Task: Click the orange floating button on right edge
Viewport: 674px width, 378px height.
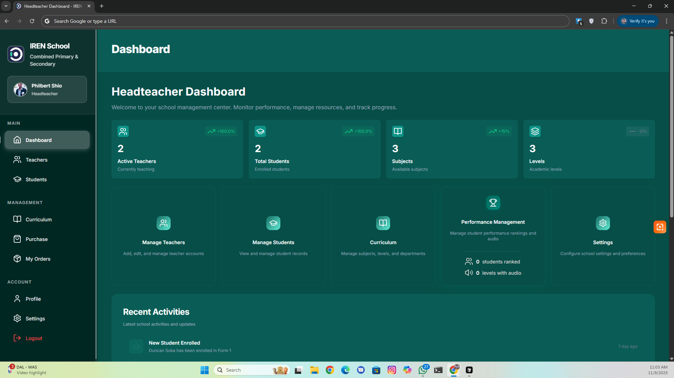Action: 660,227
